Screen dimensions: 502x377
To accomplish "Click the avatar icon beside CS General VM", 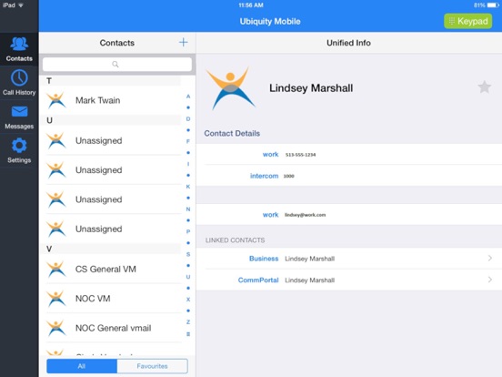I will [x=56, y=269].
